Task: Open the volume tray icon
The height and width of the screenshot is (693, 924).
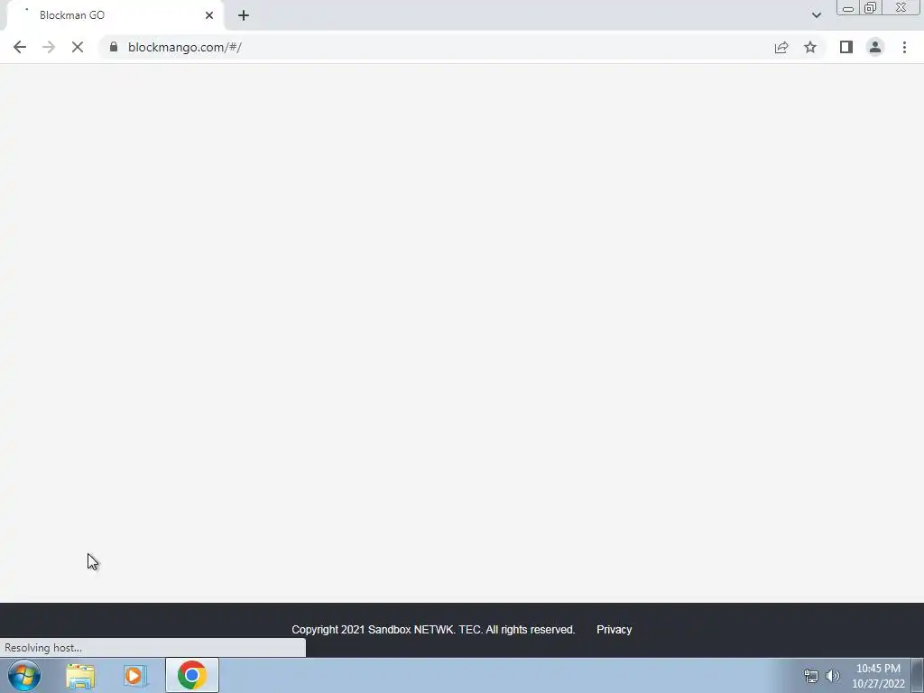Action: click(833, 676)
